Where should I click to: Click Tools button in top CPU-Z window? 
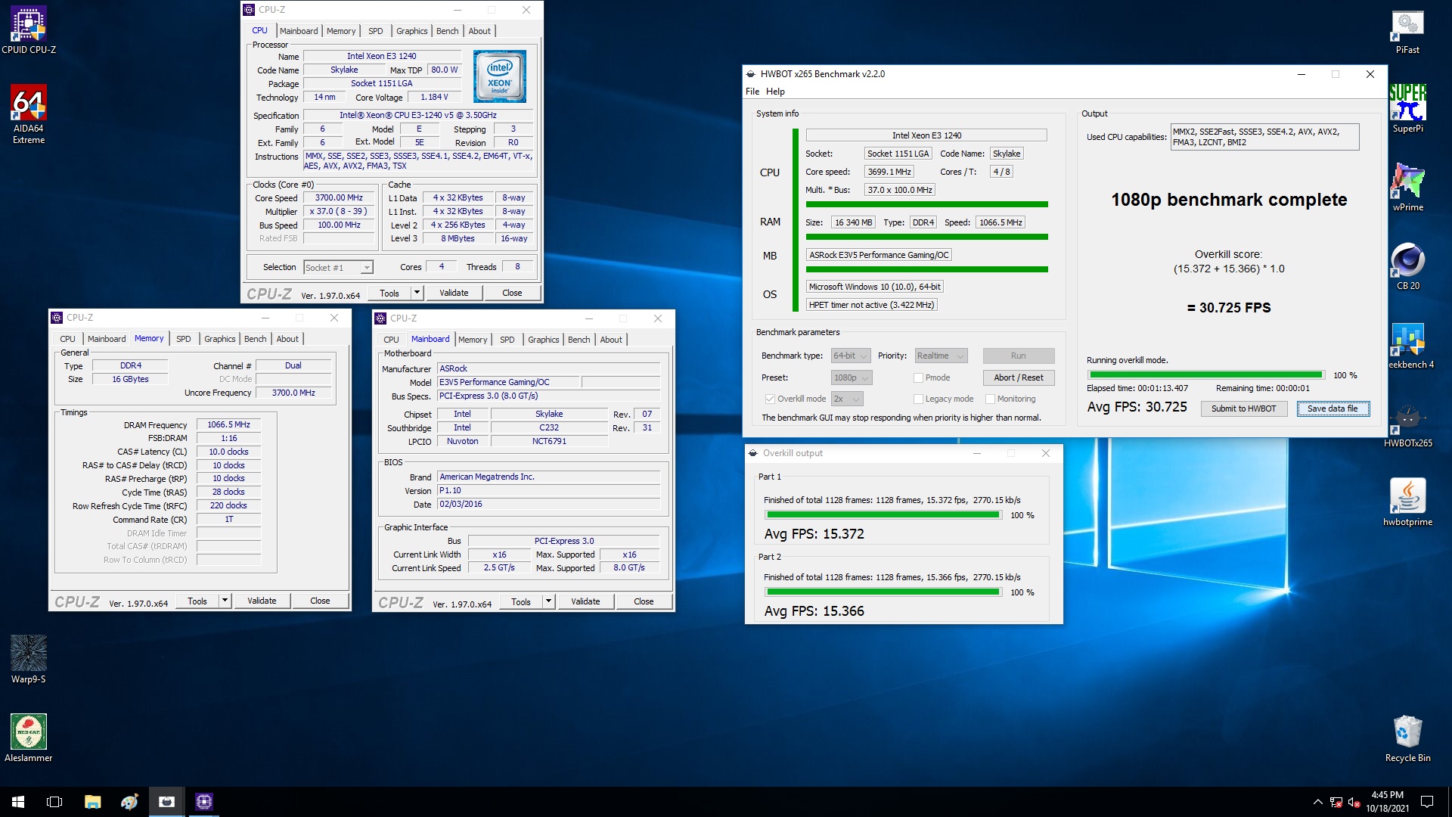(389, 293)
